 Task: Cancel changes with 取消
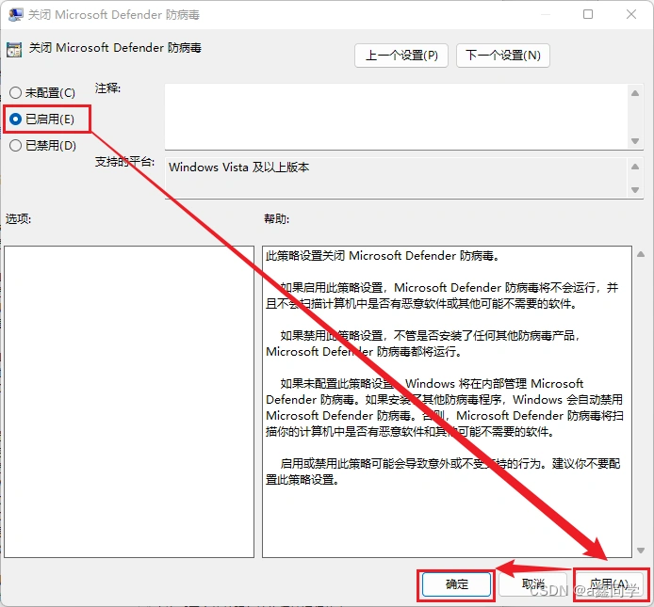coord(533,584)
